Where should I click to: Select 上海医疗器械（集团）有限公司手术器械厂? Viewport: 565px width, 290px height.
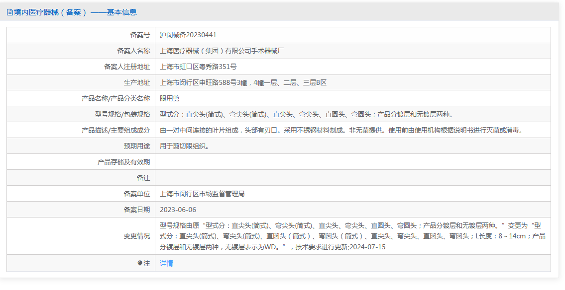point(222,51)
